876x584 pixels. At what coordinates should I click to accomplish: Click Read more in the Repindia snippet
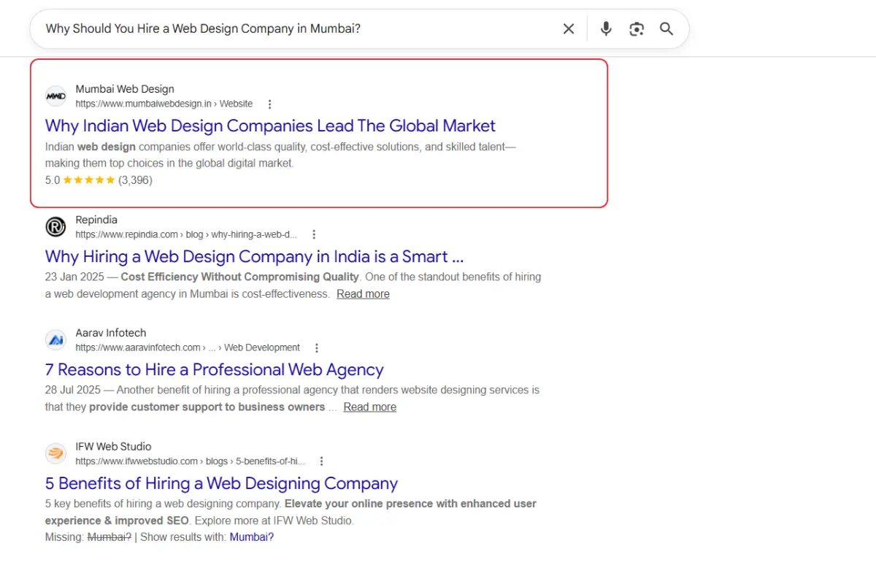pos(363,294)
